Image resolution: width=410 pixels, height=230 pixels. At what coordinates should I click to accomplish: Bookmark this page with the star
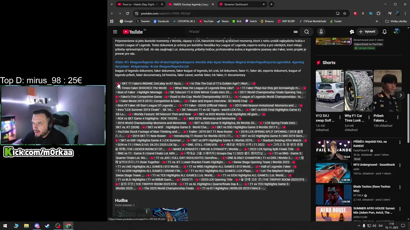(x=345, y=13)
